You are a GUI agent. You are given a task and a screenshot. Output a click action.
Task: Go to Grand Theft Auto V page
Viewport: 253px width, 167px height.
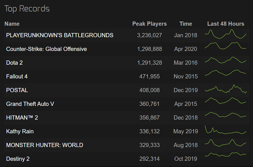click(x=30, y=104)
